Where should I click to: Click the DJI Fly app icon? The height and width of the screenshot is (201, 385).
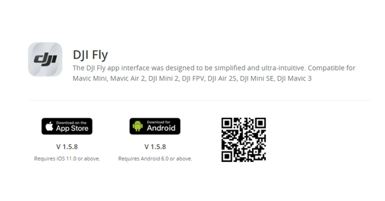pos(45,59)
